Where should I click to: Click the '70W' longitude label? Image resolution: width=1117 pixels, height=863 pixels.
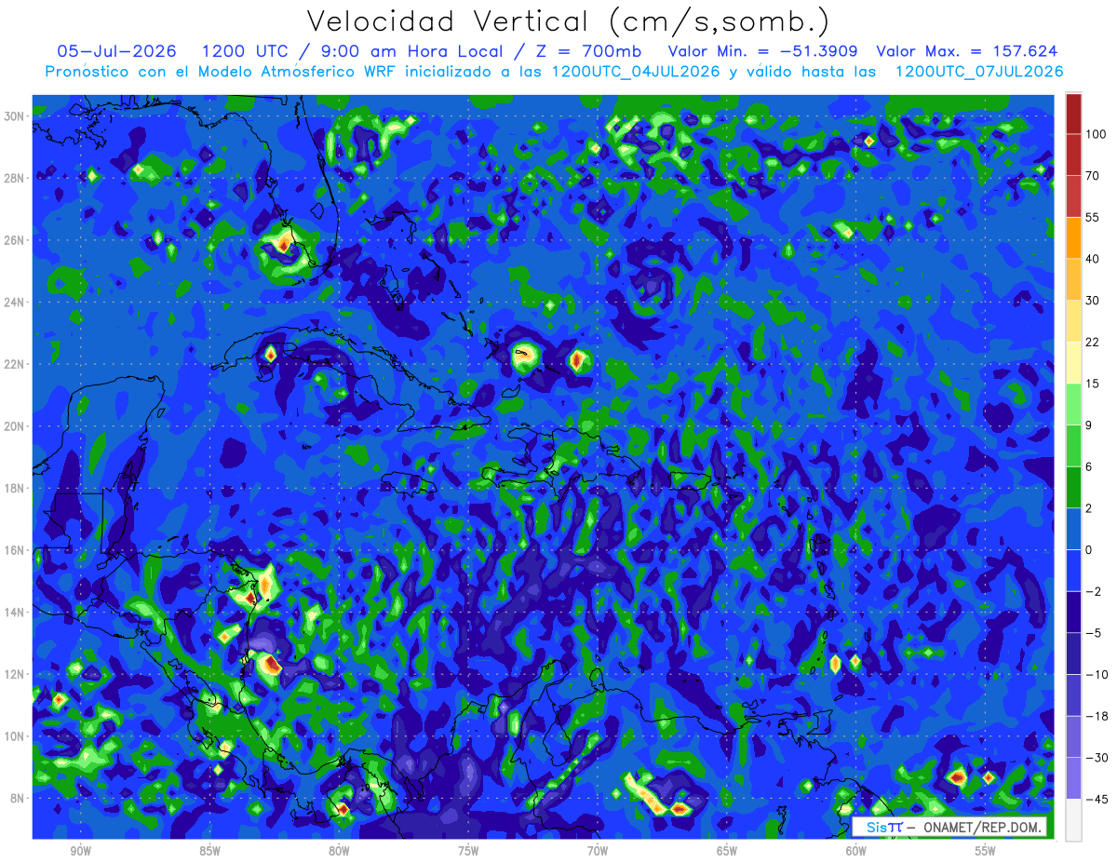(598, 850)
